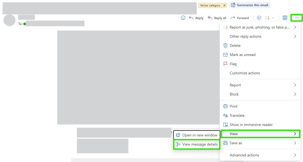
Task: Click the emoji reaction smiley icon
Action: [x=183, y=18]
